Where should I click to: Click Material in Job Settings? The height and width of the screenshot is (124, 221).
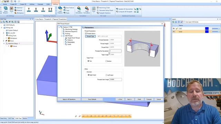tap(18, 10)
